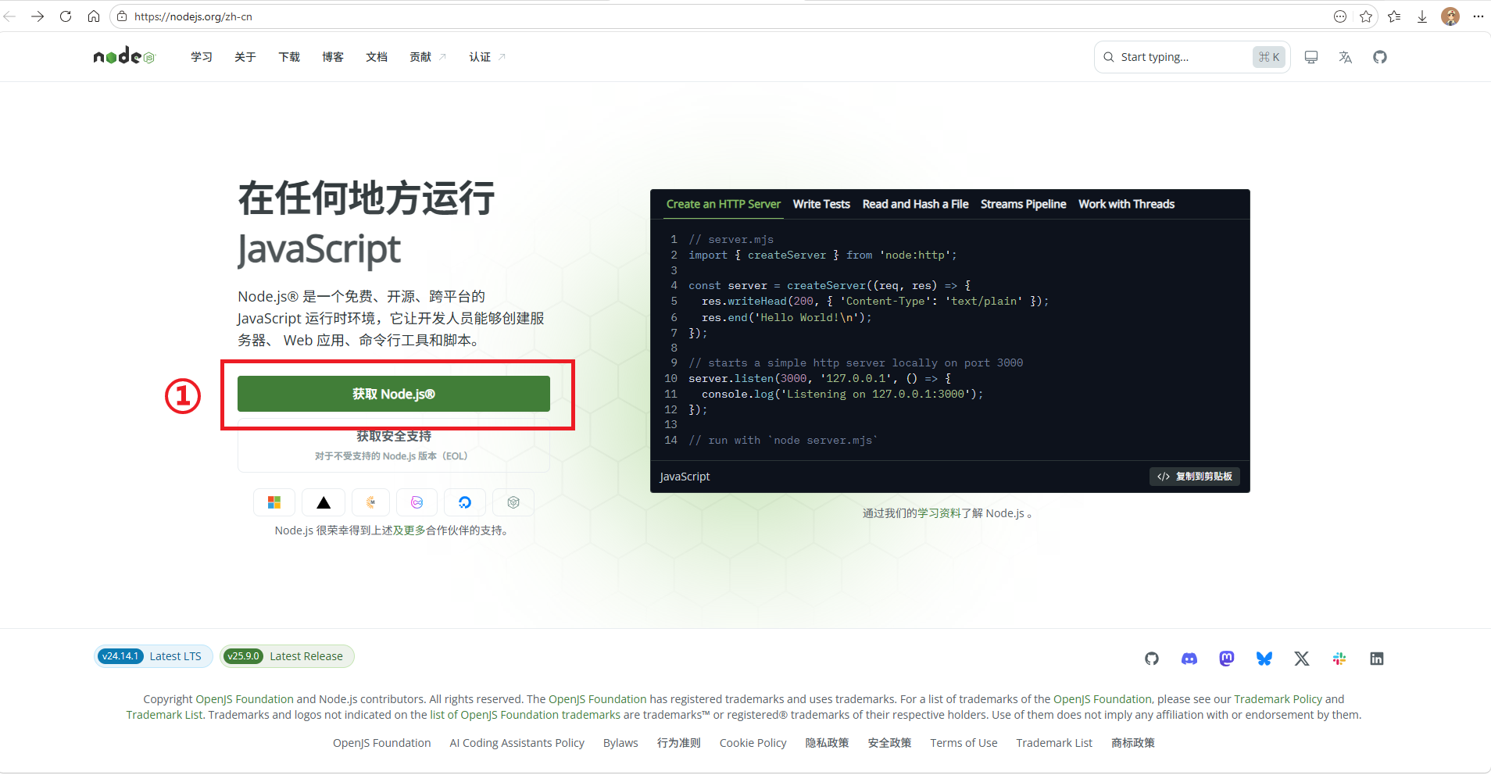Open the Node.js GitHub page via header icon
This screenshot has width=1491, height=775.
click(1380, 56)
